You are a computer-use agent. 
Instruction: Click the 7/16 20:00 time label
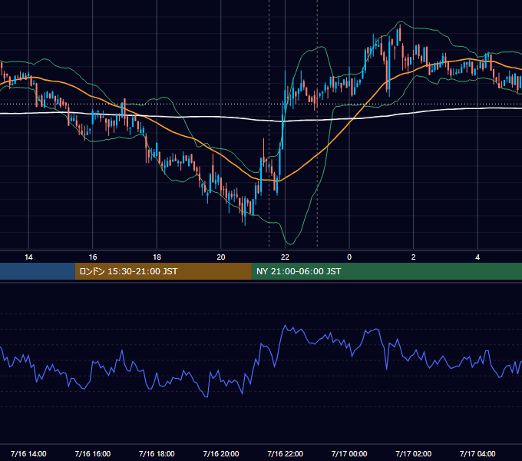tap(221, 453)
